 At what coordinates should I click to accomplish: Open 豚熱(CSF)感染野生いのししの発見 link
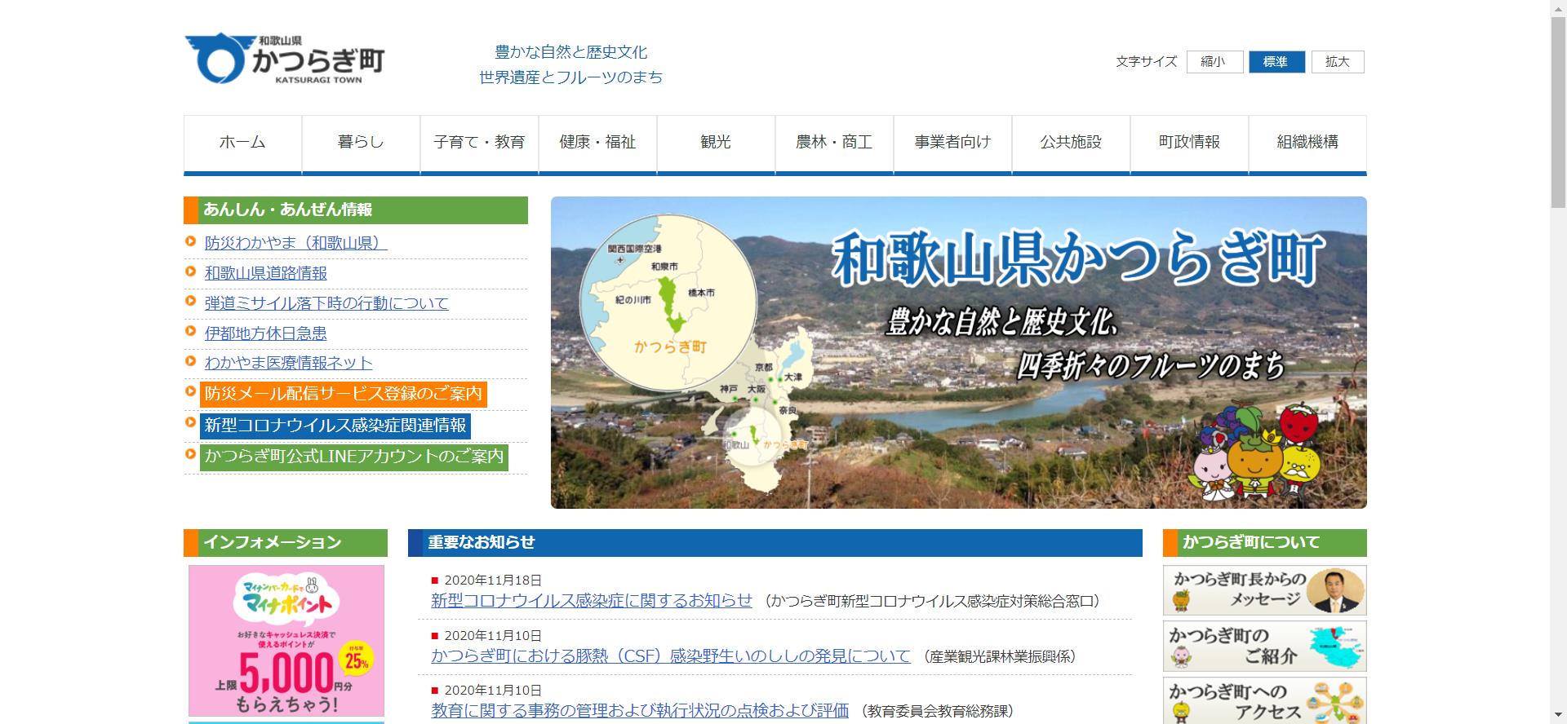click(671, 656)
